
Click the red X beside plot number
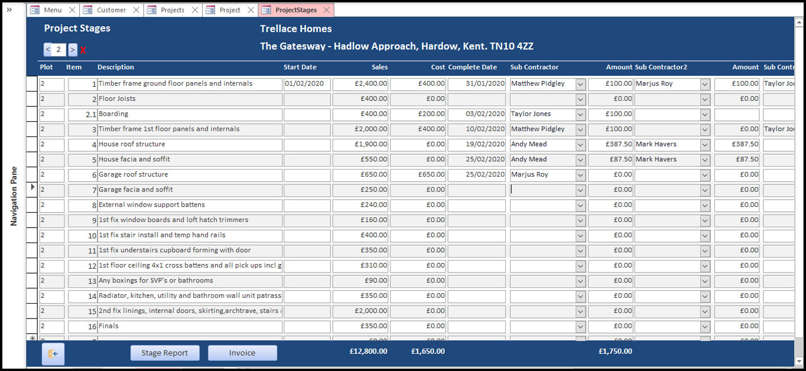[83, 51]
